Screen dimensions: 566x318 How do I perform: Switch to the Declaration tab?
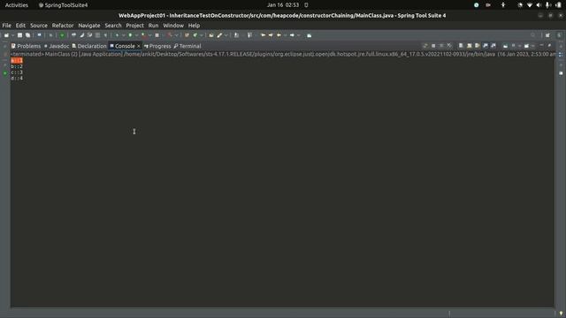89,46
